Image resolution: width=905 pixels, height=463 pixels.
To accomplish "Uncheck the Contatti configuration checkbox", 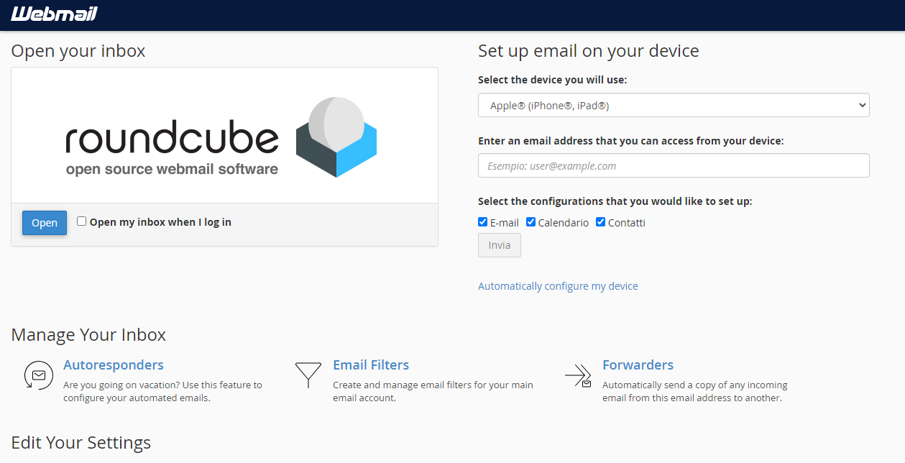I will click(601, 222).
